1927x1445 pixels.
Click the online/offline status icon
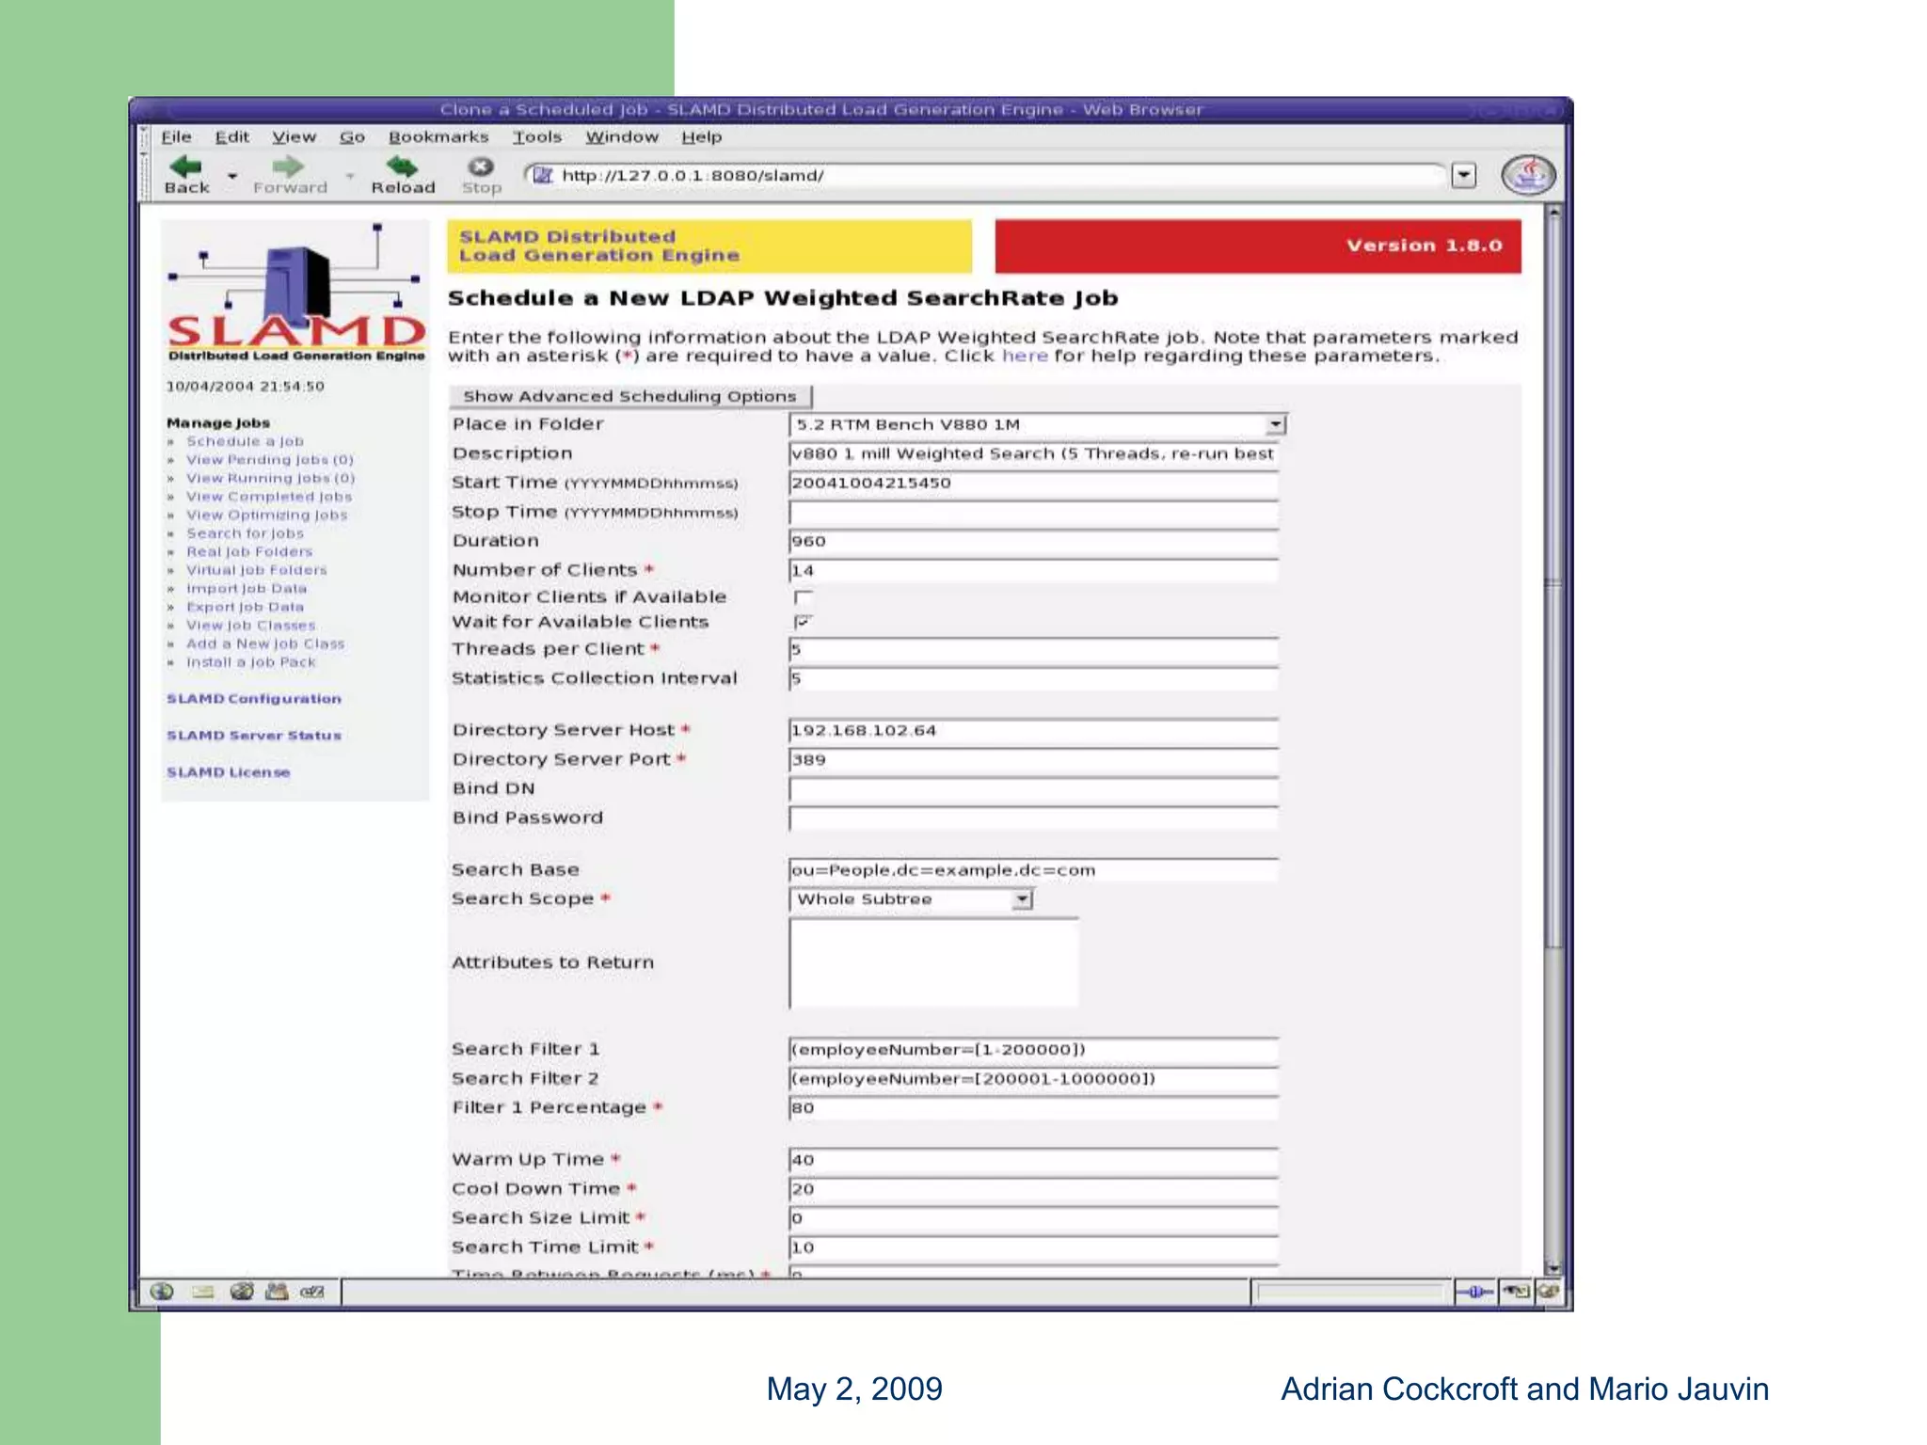coord(1475,1292)
